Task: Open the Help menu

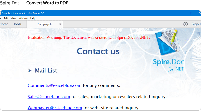Action: tap(33, 18)
